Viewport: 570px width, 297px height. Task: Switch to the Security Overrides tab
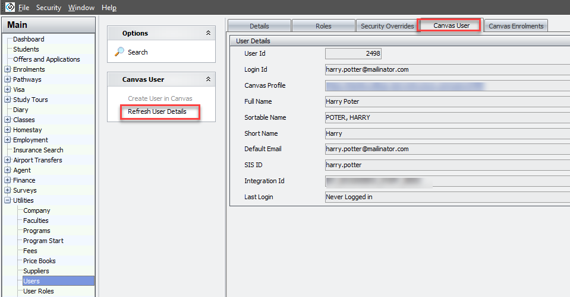(x=387, y=26)
